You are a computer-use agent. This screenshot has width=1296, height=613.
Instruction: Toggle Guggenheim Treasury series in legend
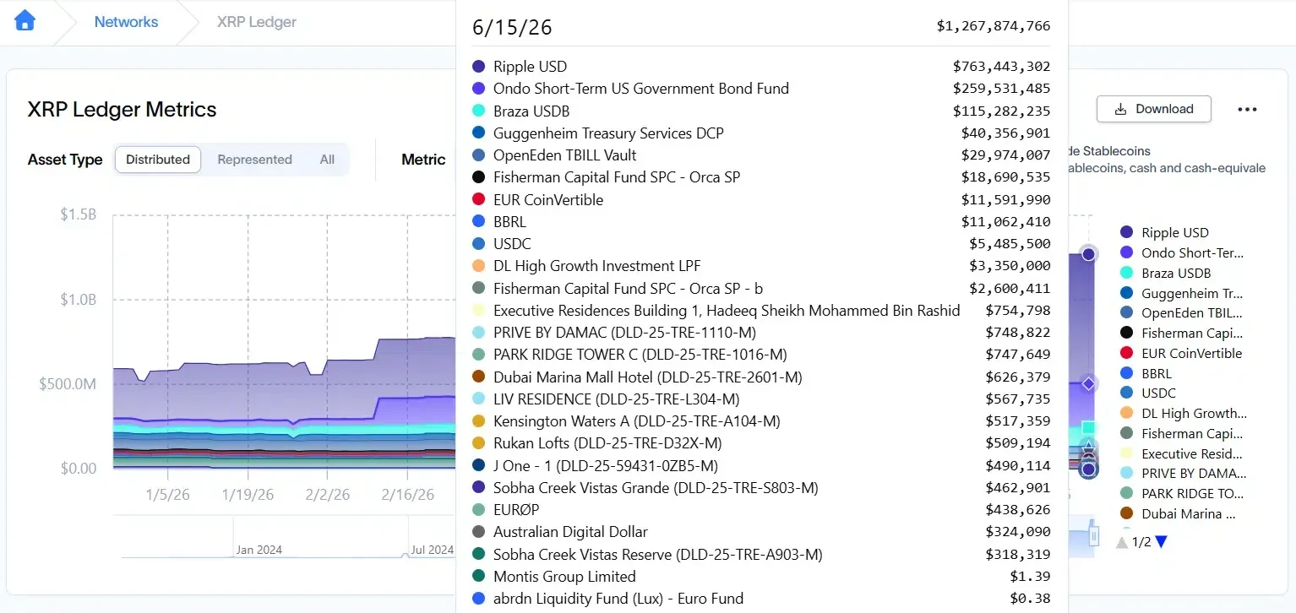tap(1181, 293)
